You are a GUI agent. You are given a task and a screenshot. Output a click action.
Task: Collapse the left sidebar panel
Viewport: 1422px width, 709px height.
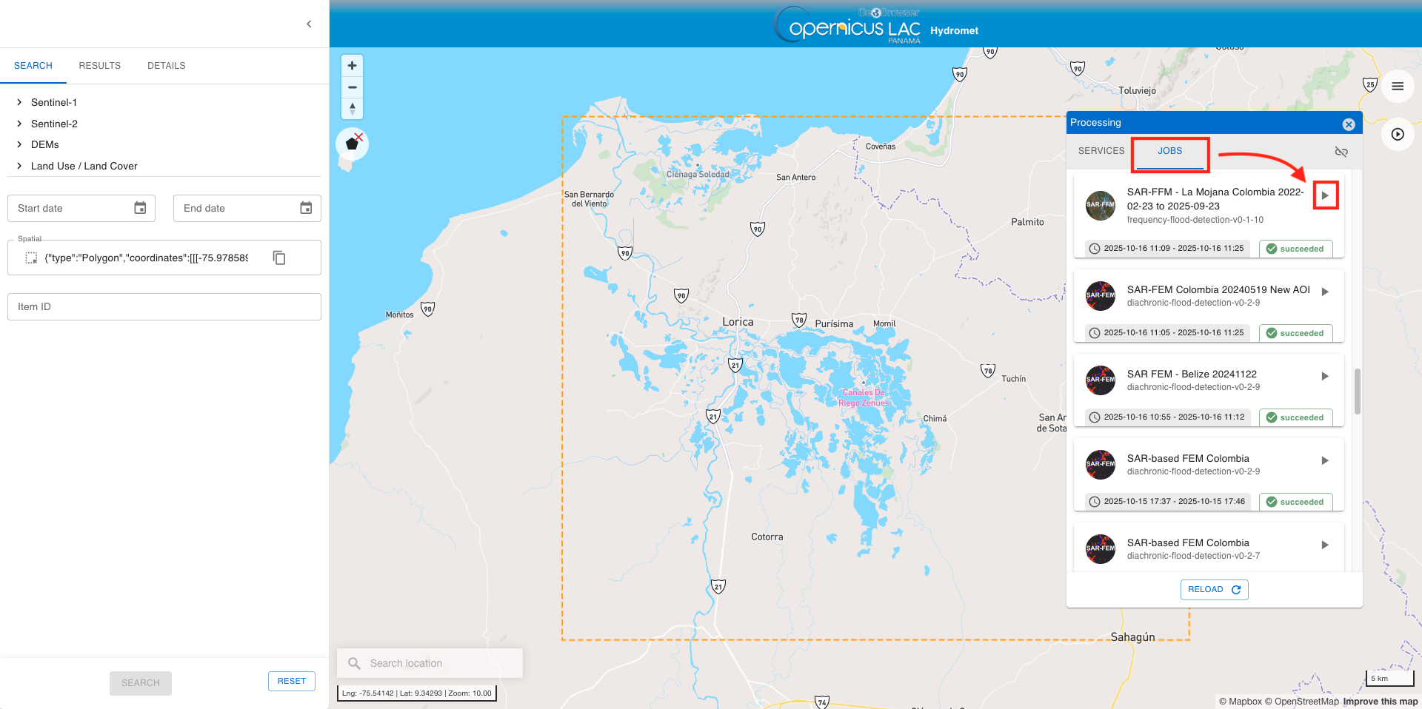(x=309, y=24)
